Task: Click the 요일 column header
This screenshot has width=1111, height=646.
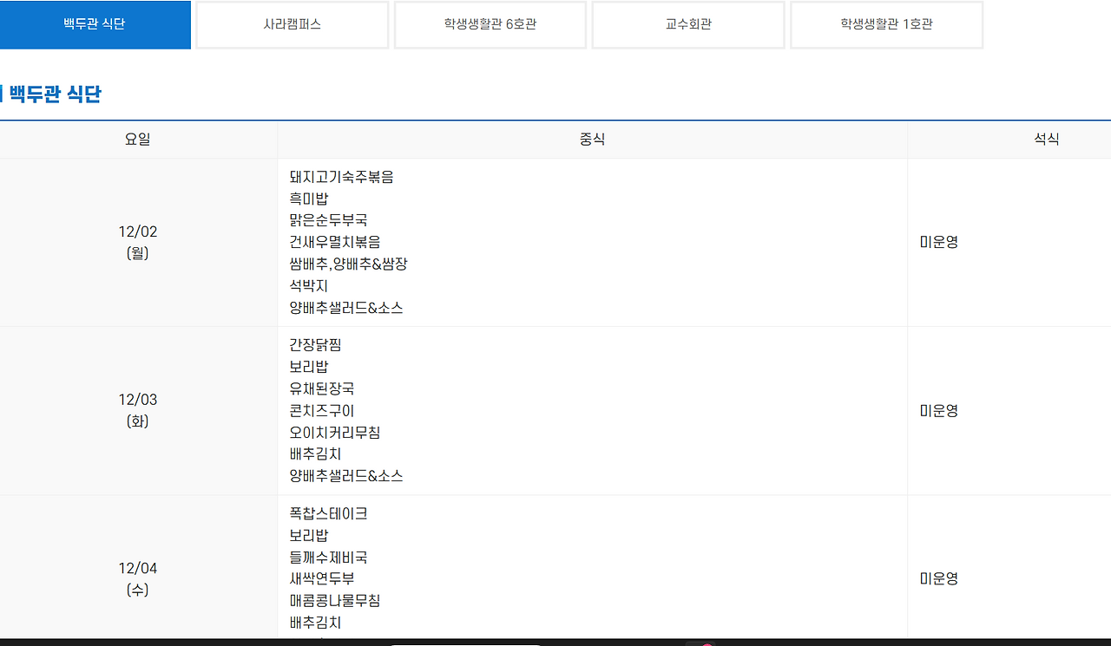Action: [x=136, y=140]
